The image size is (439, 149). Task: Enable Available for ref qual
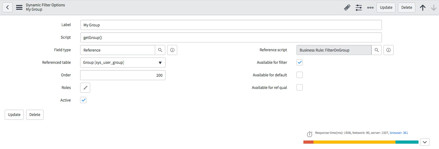(300, 87)
